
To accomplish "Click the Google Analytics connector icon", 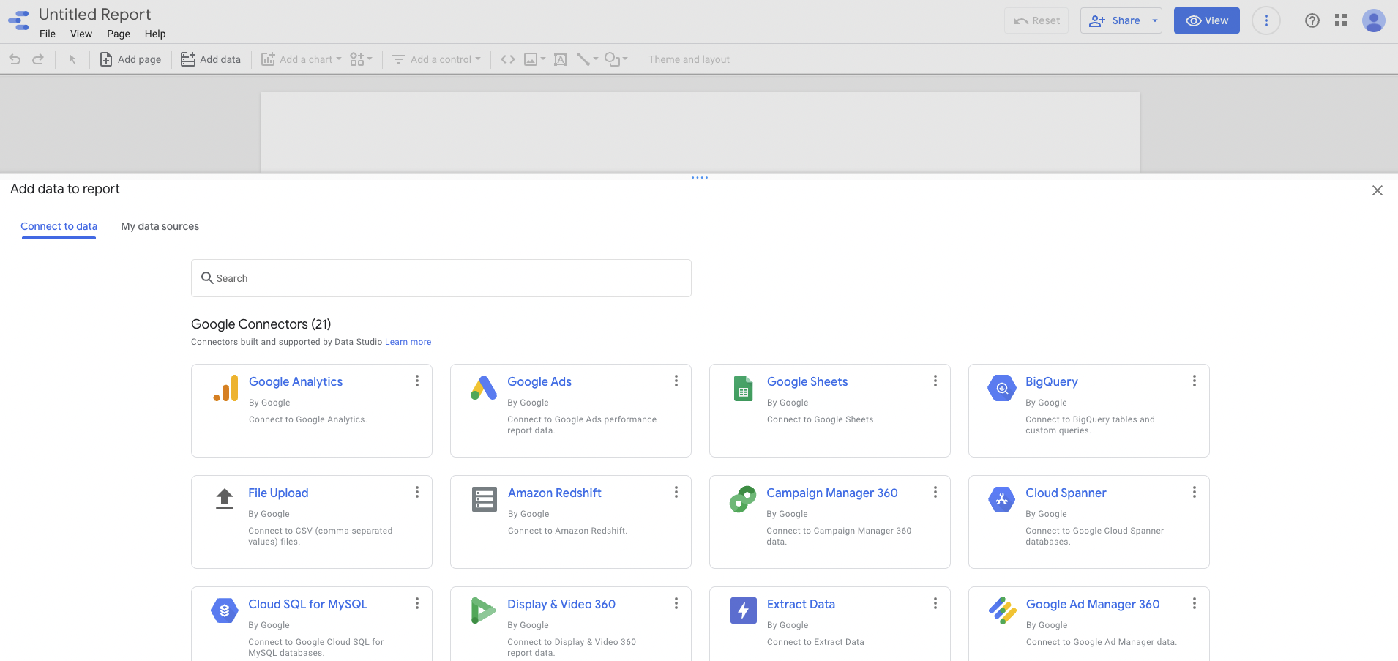I will 226,388.
